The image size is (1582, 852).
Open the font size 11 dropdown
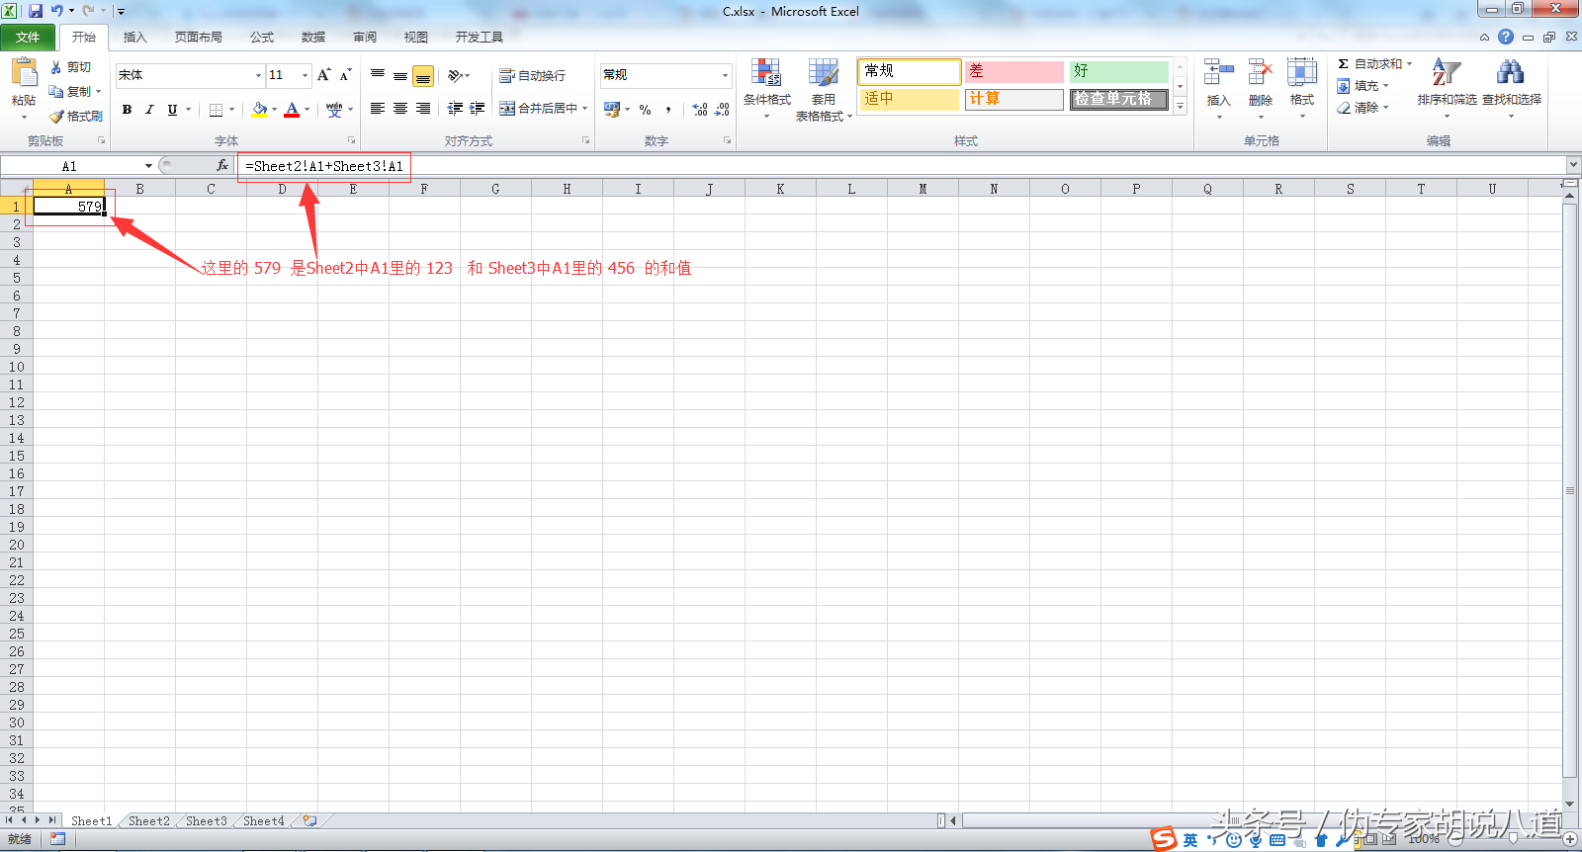(305, 75)
